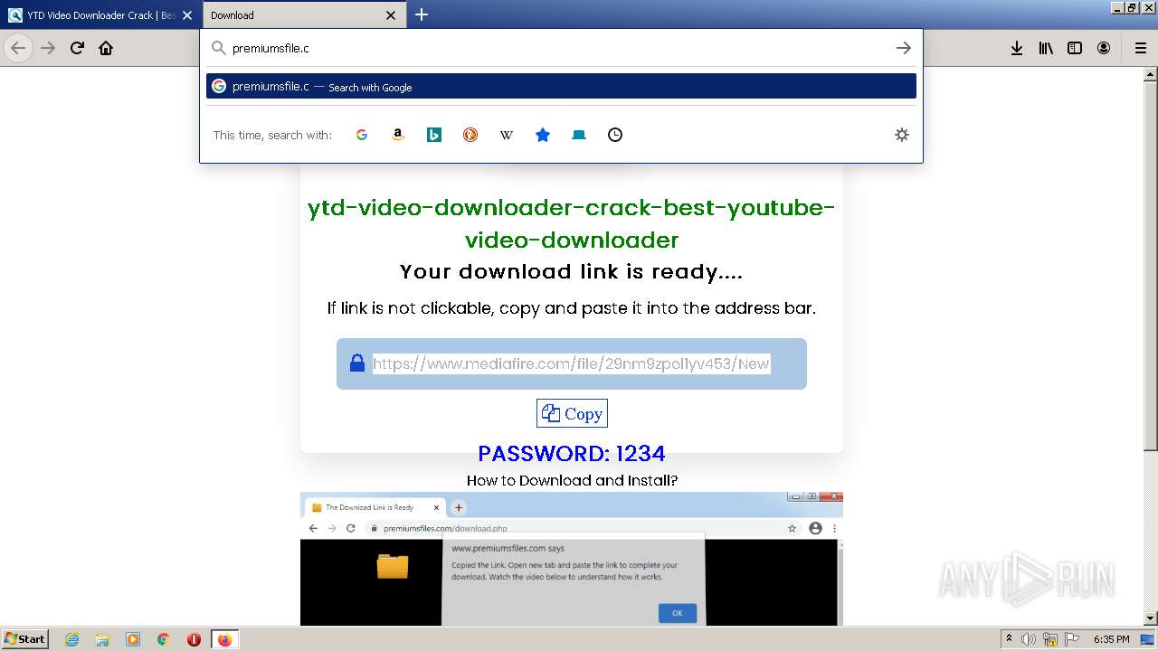Click the 6:35 PM taskbar clock

click(1111, 639)
